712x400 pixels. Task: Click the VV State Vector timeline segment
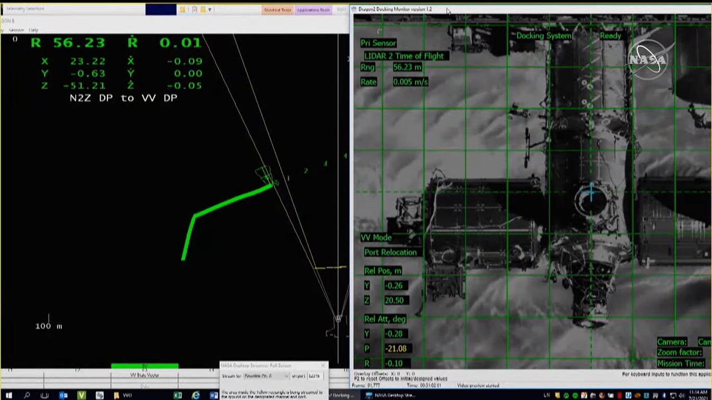(144, 375)
